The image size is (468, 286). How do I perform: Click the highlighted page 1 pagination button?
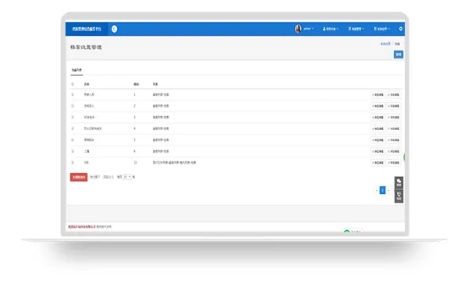coord(382,190)
